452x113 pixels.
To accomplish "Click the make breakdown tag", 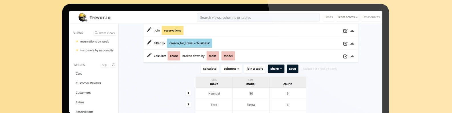I will (213, 56).
